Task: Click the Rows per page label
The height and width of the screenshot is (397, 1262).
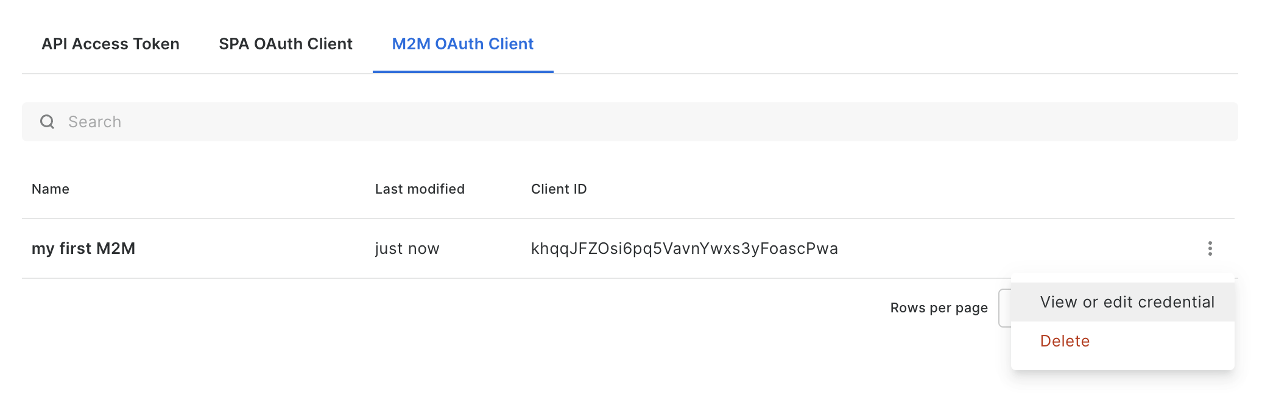Action: click(x=939, y=308)
